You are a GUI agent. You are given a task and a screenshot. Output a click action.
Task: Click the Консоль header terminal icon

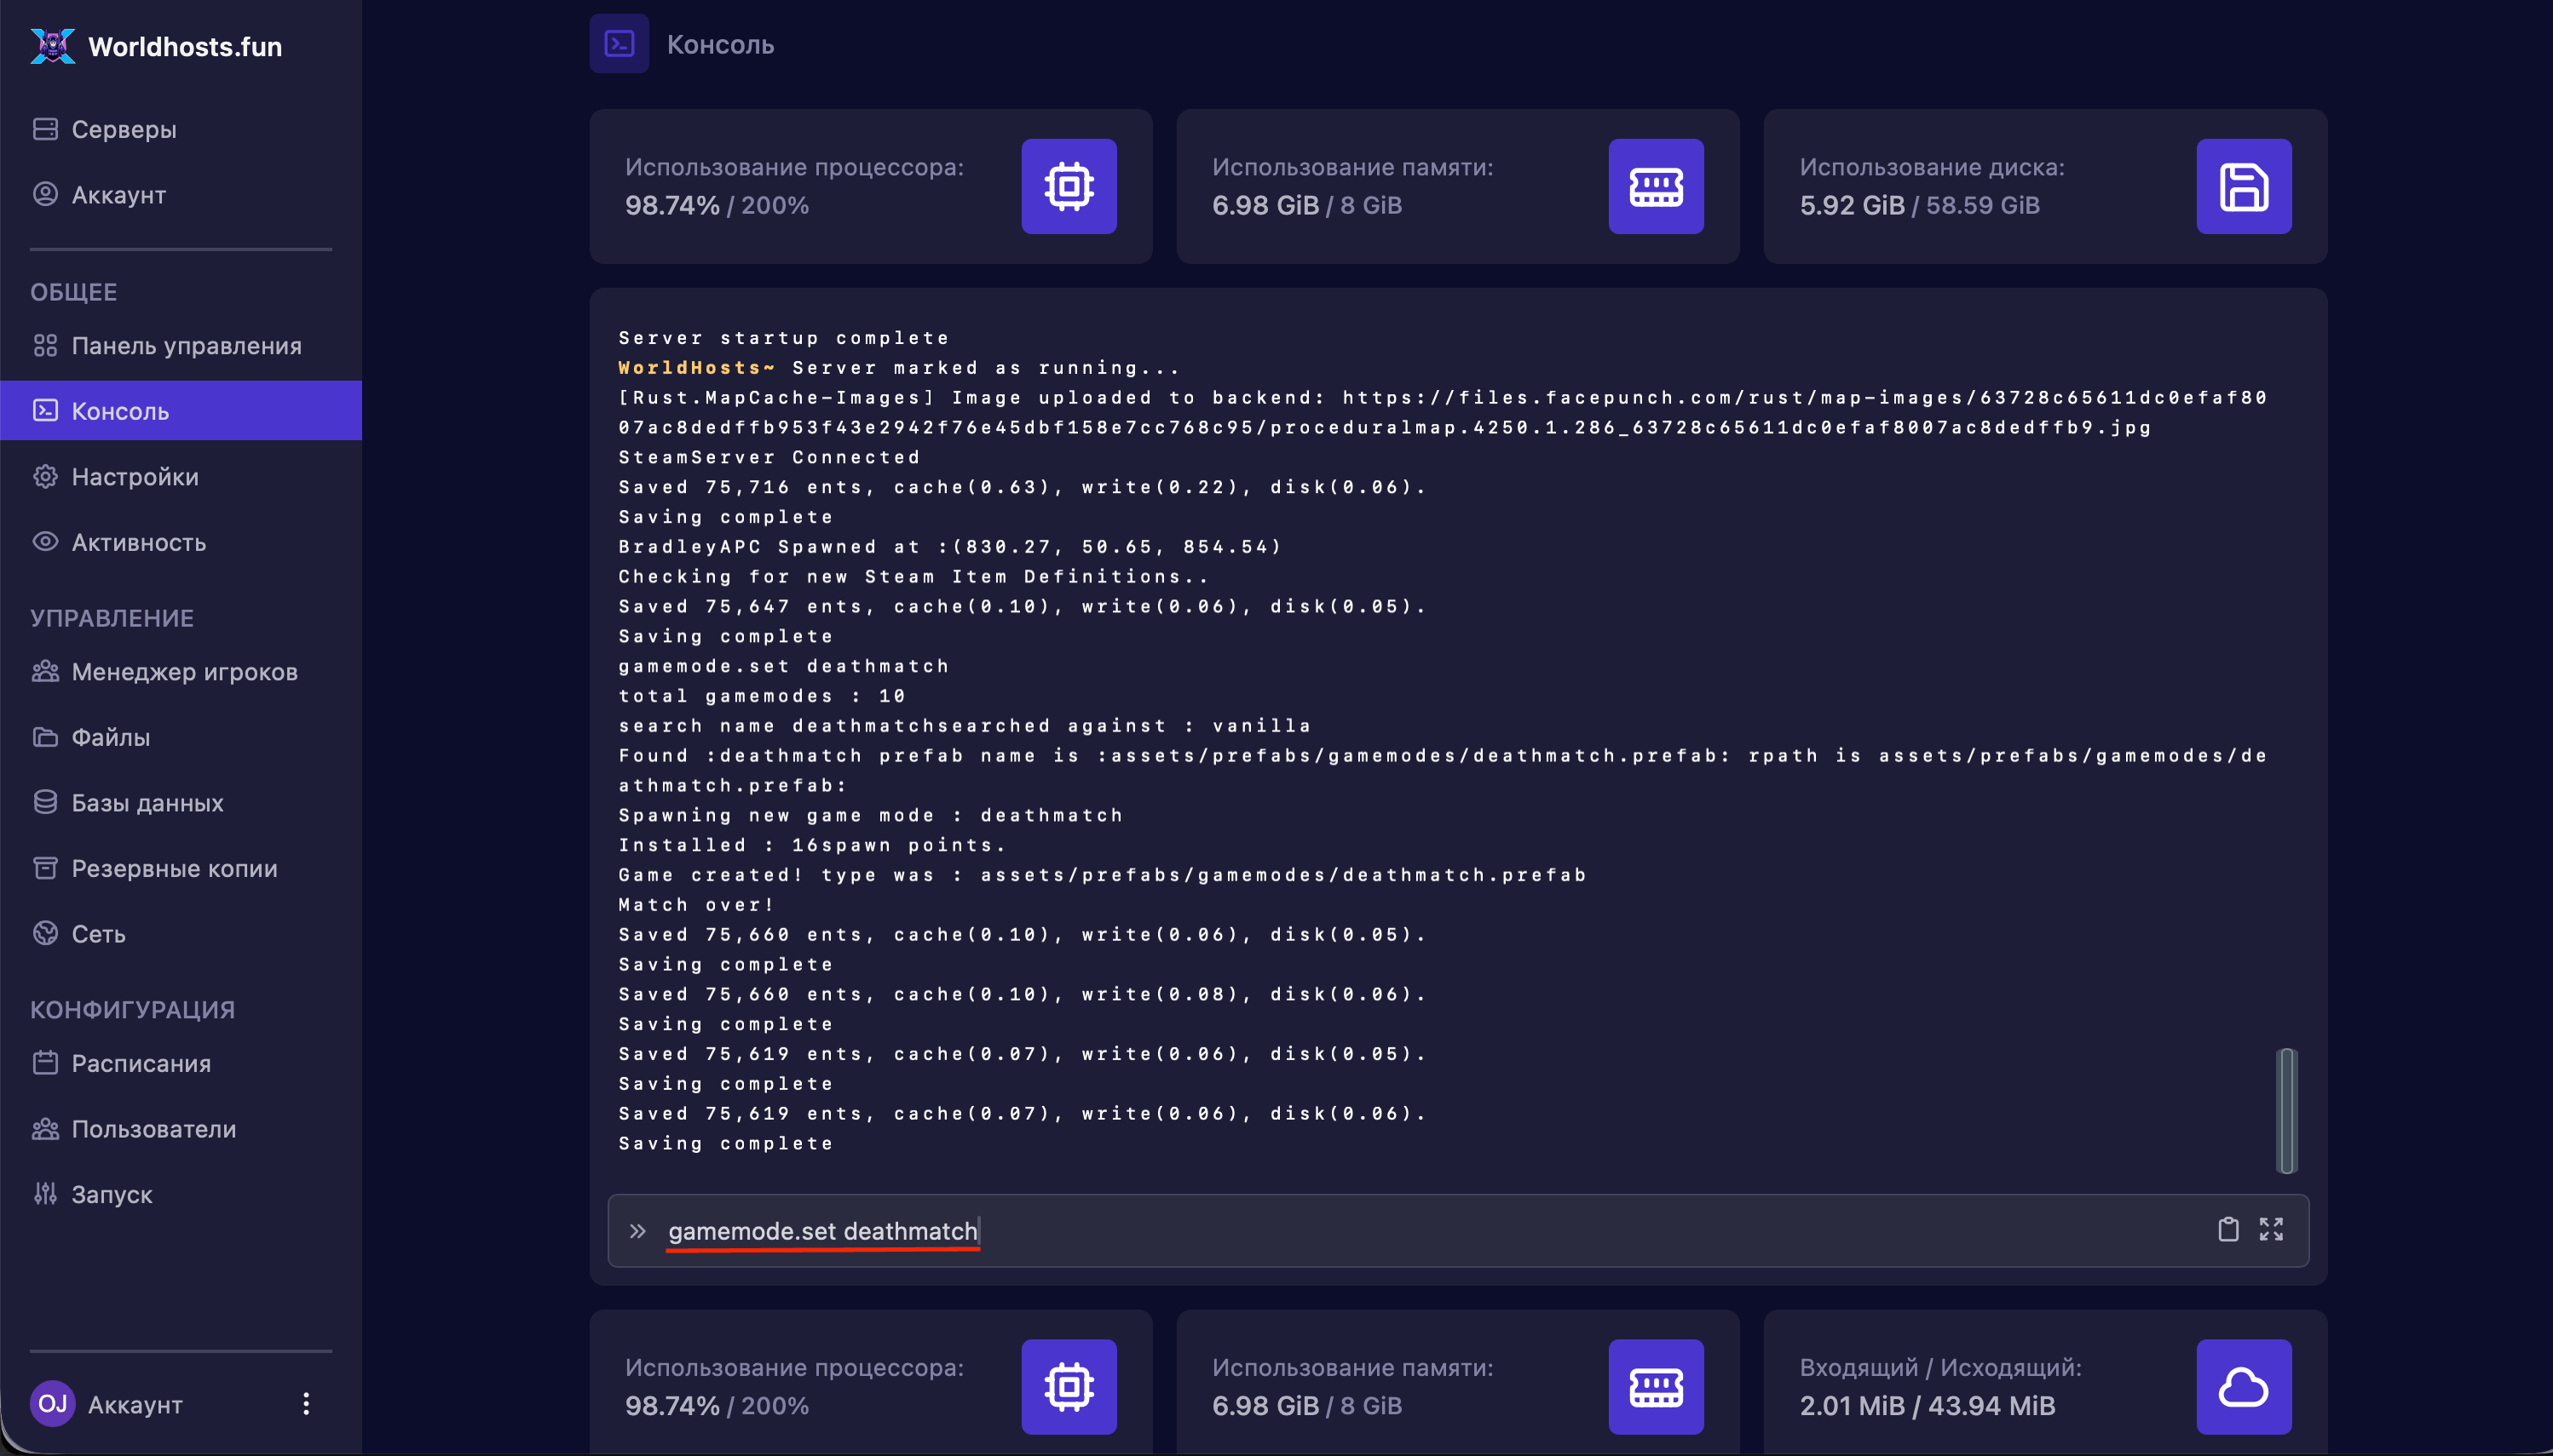click(619, 43)
